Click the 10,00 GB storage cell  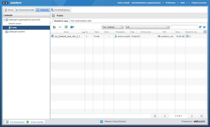tap(180, 36)
